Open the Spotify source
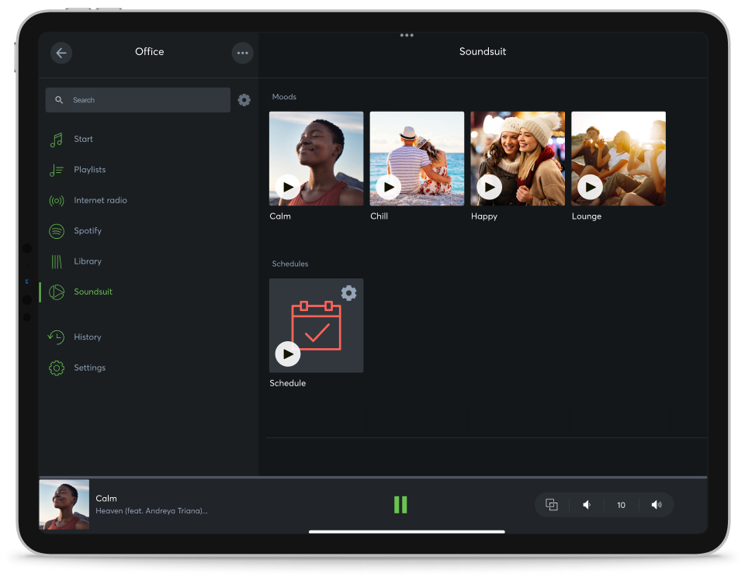 [x=56, y=230]
